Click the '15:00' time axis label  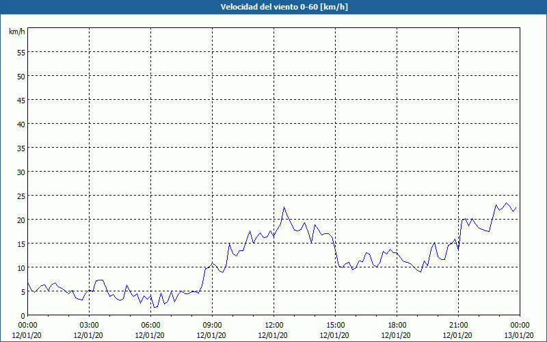[x=335, y=326]
